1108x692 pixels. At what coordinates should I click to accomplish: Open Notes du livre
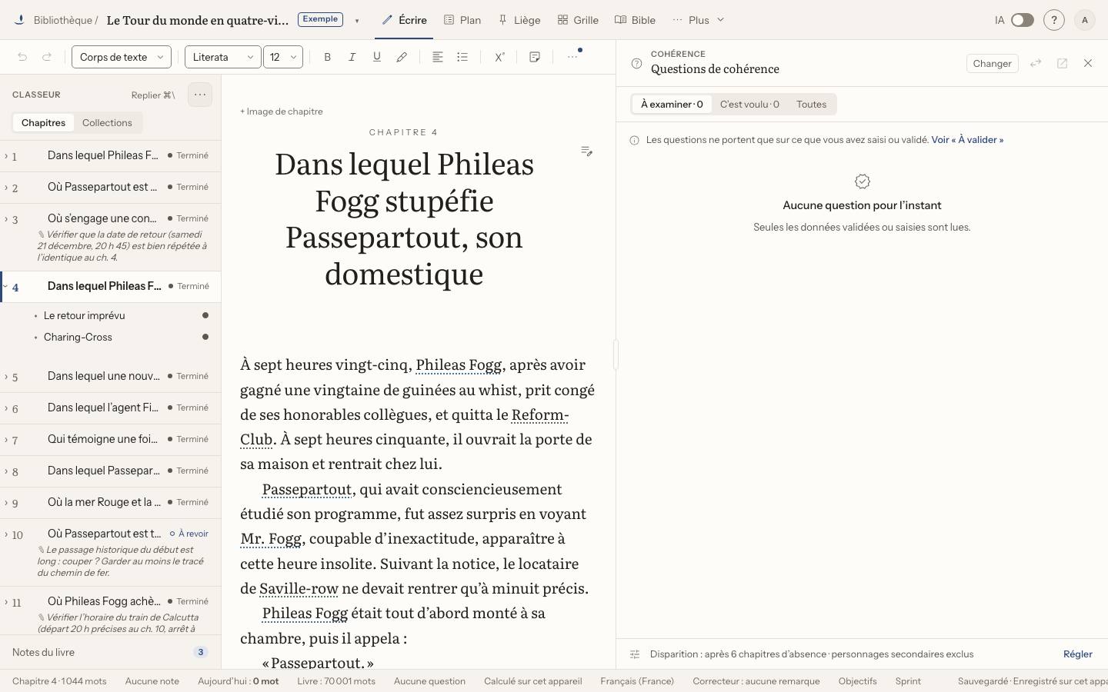coord(110,652)
